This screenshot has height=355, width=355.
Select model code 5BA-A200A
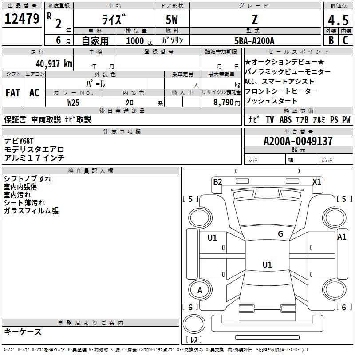[x=254, y=41]
